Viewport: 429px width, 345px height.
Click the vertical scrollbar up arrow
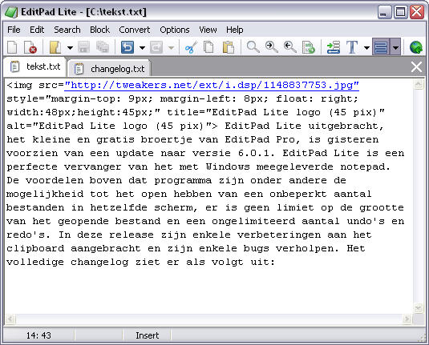(419, 84)
